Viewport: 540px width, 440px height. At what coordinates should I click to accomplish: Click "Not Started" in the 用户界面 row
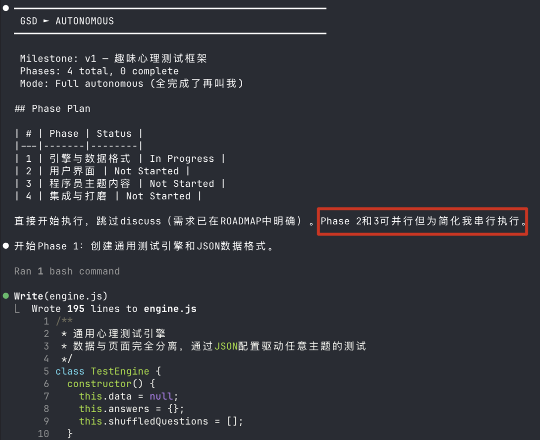(x=146, y=171)
